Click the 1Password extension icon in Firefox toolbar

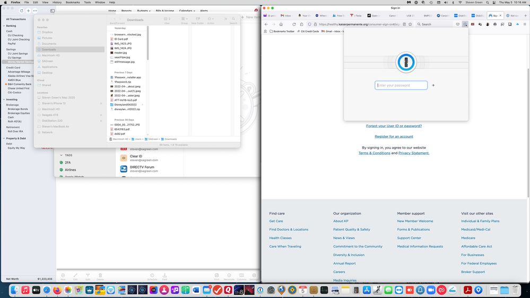pos(465,24)
